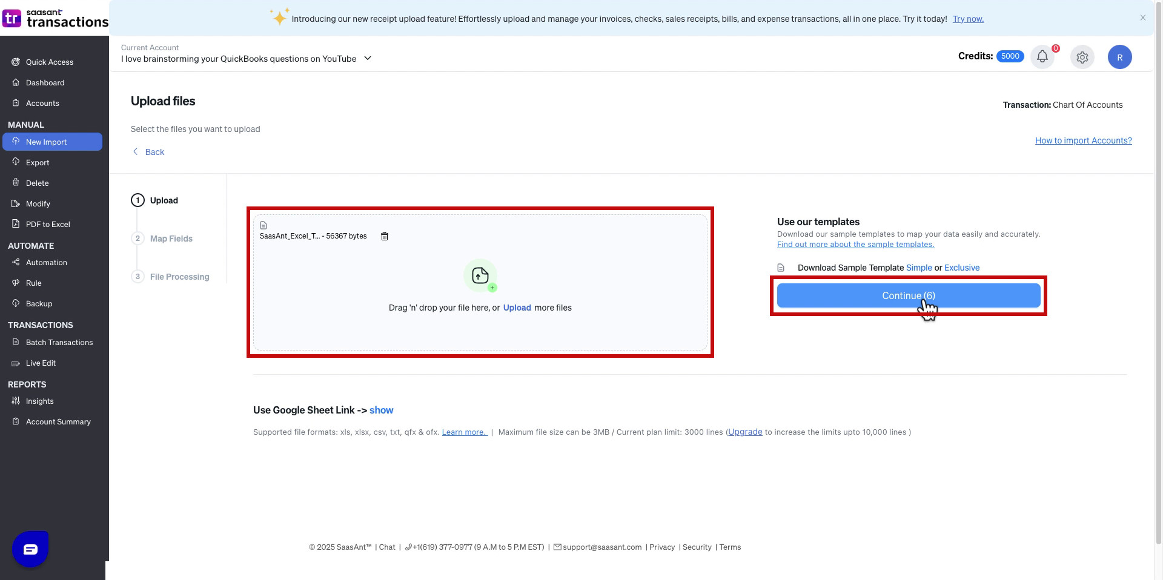Click the file upload icon in drop zone
Screen dimensions: 1163x580
pyautogui.click(x=480, y=276)
